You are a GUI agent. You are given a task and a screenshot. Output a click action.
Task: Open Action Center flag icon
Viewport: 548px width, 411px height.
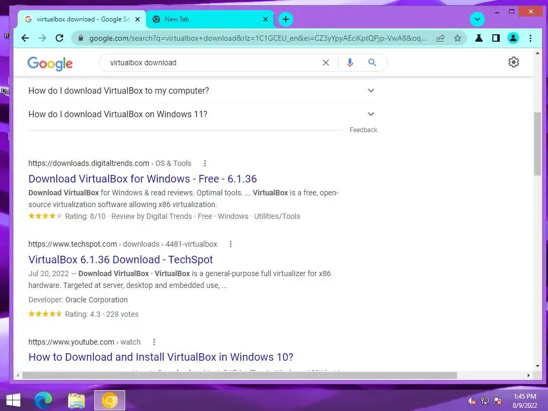[498, 401]
